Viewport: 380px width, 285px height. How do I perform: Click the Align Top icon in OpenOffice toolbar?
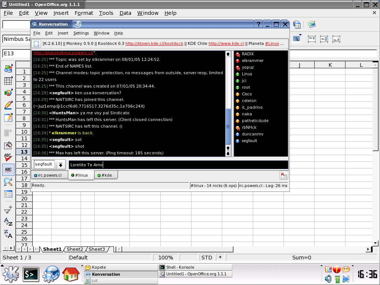312,39
